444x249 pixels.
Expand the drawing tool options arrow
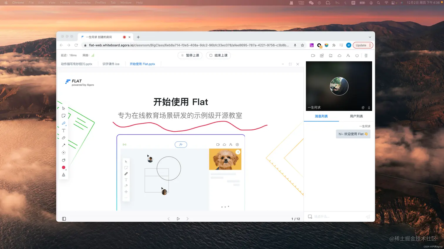tap(65, 126)
